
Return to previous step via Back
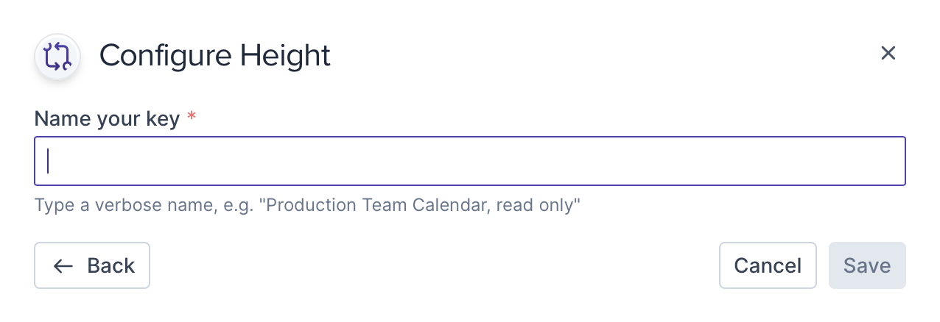point(92,265)
